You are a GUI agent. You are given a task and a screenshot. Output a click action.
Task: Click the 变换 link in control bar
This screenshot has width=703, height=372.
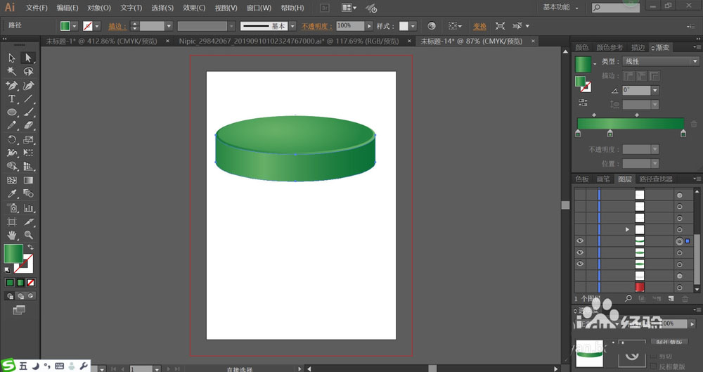[x=479, y=27]
